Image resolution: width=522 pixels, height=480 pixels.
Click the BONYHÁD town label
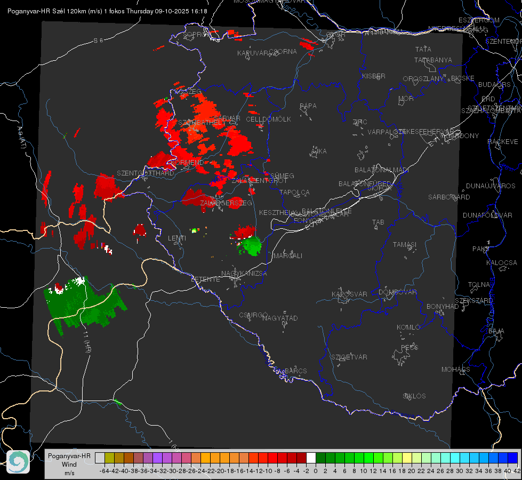click(443, 307)
